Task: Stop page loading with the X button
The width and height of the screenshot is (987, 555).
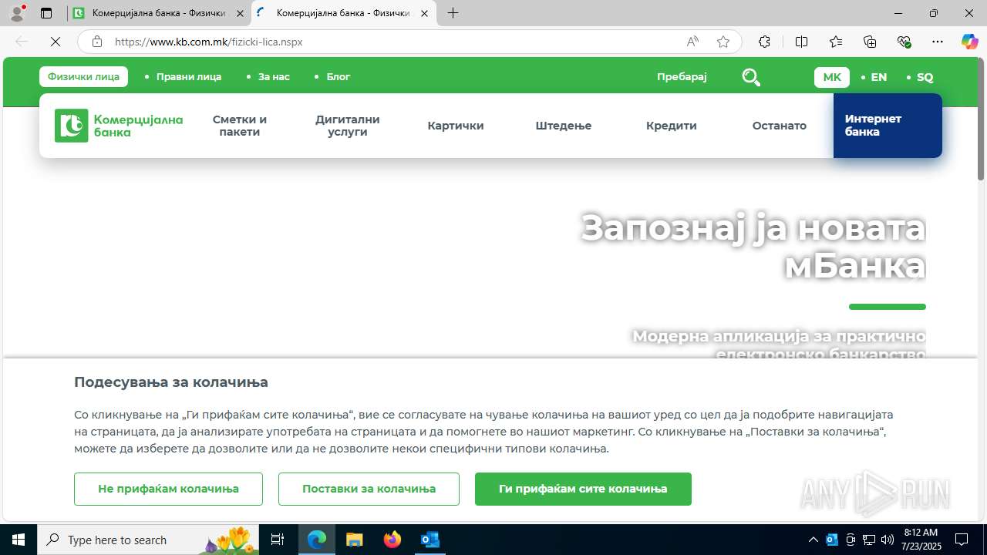Action: tap(56, 42)
